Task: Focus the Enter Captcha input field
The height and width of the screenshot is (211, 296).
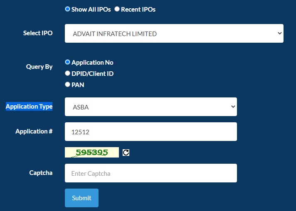Action: (150, 173)
